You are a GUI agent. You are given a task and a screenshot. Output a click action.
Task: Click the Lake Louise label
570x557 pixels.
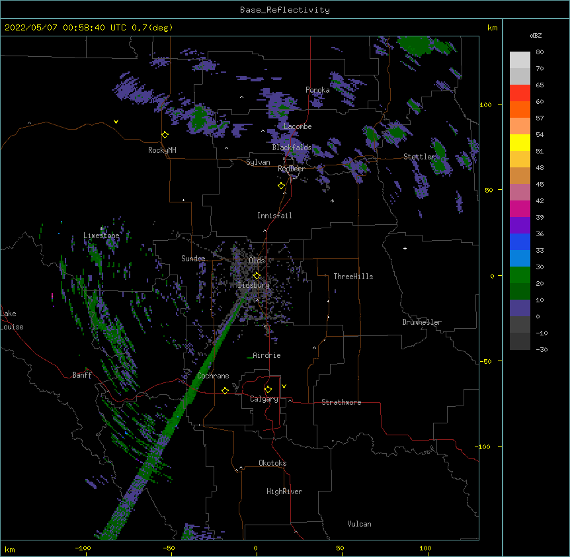click(12, 320)
